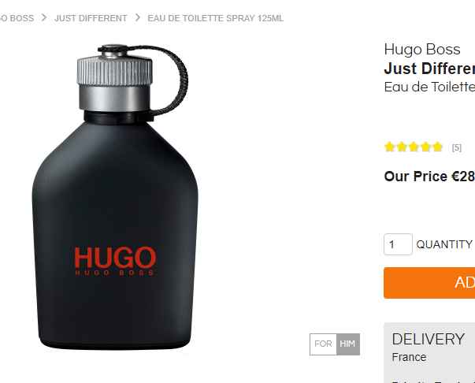This screenshot has width=475, height=383.
Task: Open the Hugo Boss breadcrumb link
Action: (17, 18)
